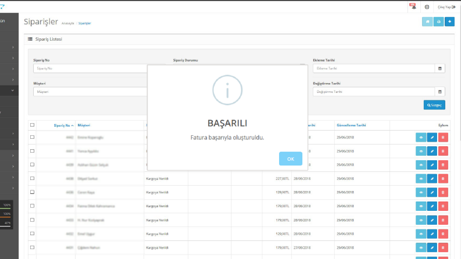Click OK in the BAŞARILI dialog

(x=291, y=159)
